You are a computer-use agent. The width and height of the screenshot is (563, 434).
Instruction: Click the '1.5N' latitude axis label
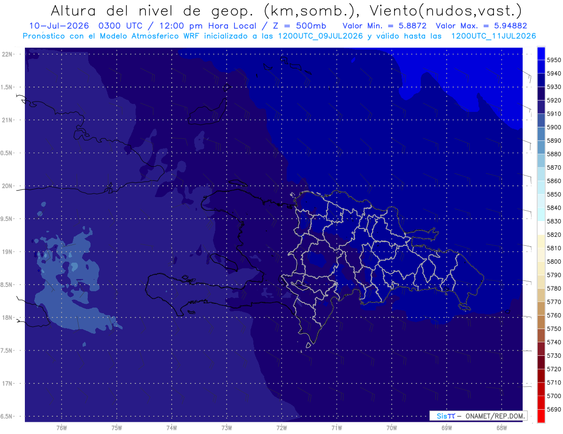click(x=6, y=87)
